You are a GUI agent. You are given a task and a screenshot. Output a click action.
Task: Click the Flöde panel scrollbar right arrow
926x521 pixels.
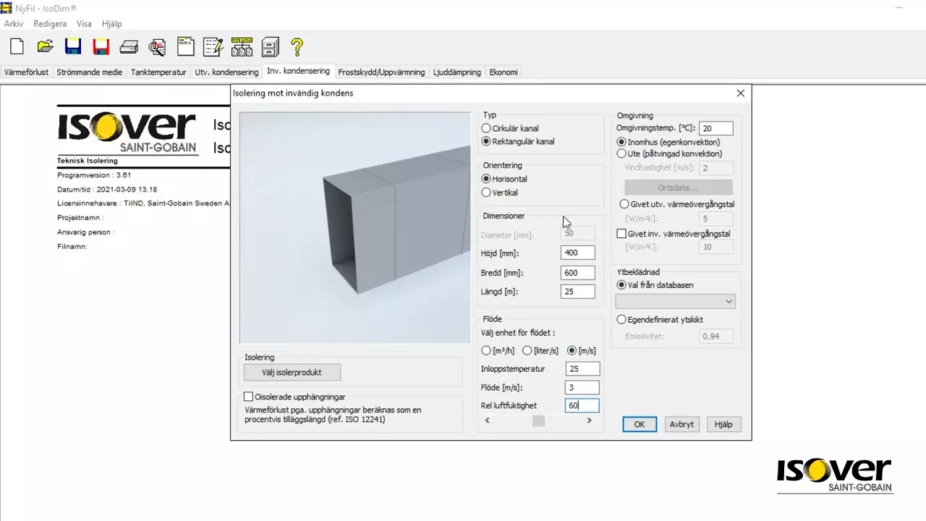[589, 420]
